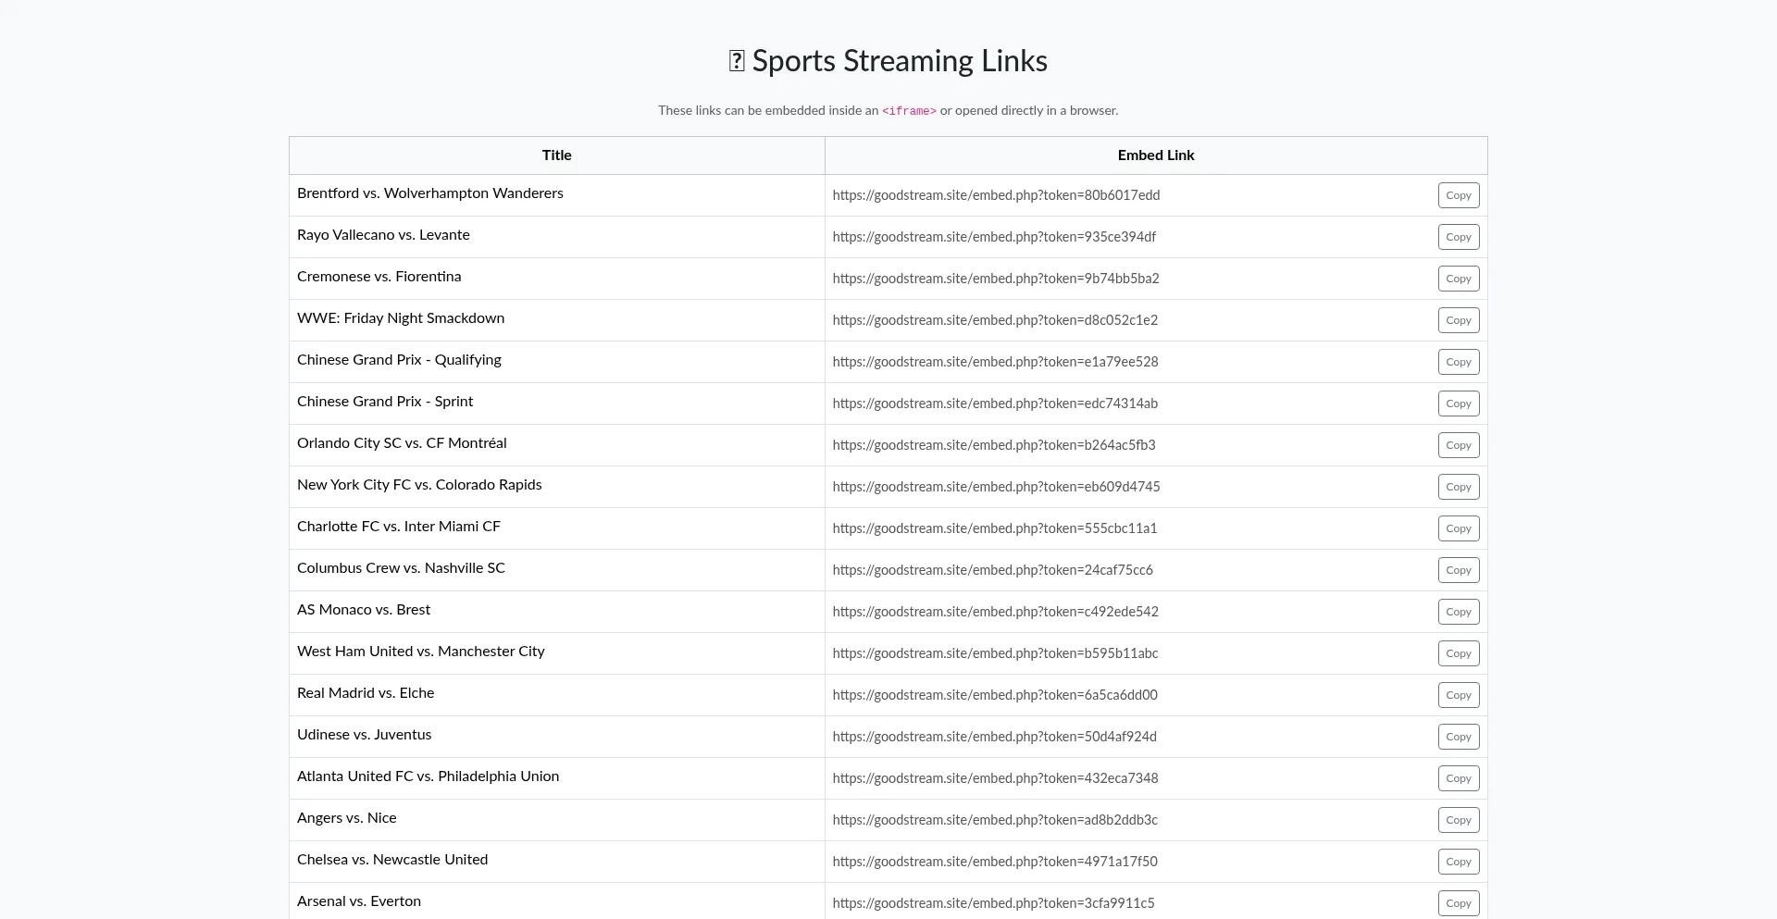Select Angers vs. Nice title
This screenshot has width=1777, height=919.
pyautogui.click(x=347, y=818)
